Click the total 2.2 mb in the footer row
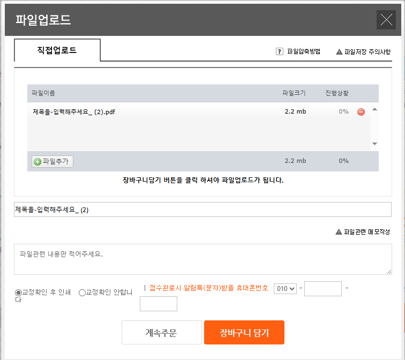 coord(295,161)
